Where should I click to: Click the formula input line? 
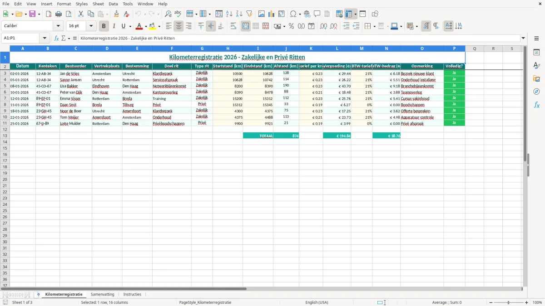[299, 38]
